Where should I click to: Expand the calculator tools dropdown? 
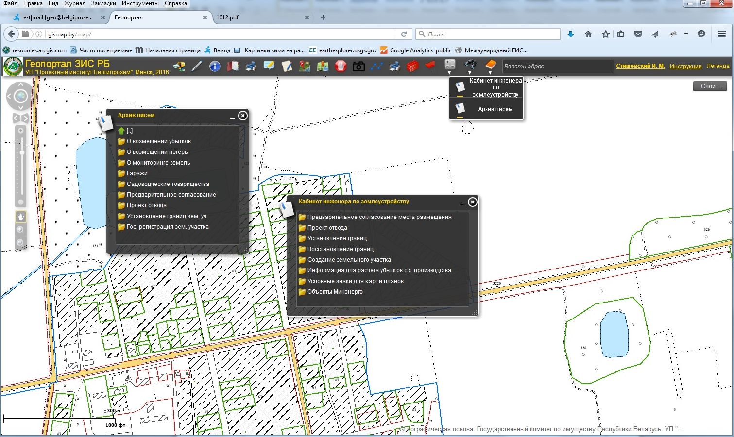point(450,73)
